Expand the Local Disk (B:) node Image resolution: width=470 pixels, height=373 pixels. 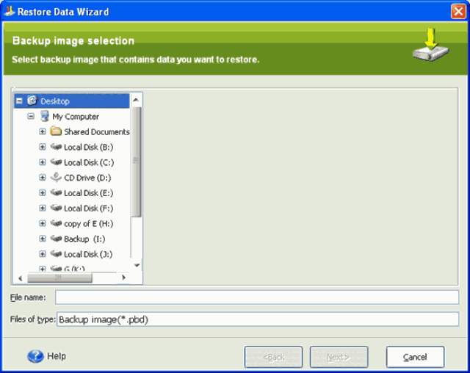pyautogui.click(x=43, y=148)
